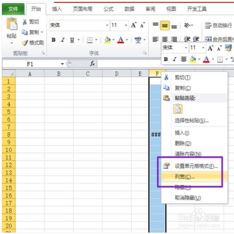
Task: Open mini toolbar font size dropdown
Action: [203, 48]
